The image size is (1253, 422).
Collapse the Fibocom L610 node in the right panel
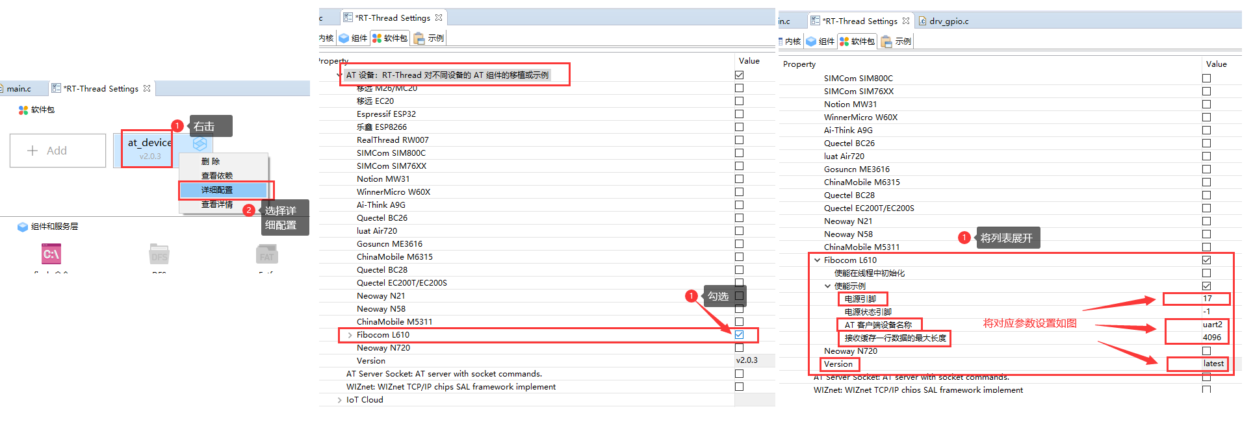pyautogui.click(x=817, y=260)
